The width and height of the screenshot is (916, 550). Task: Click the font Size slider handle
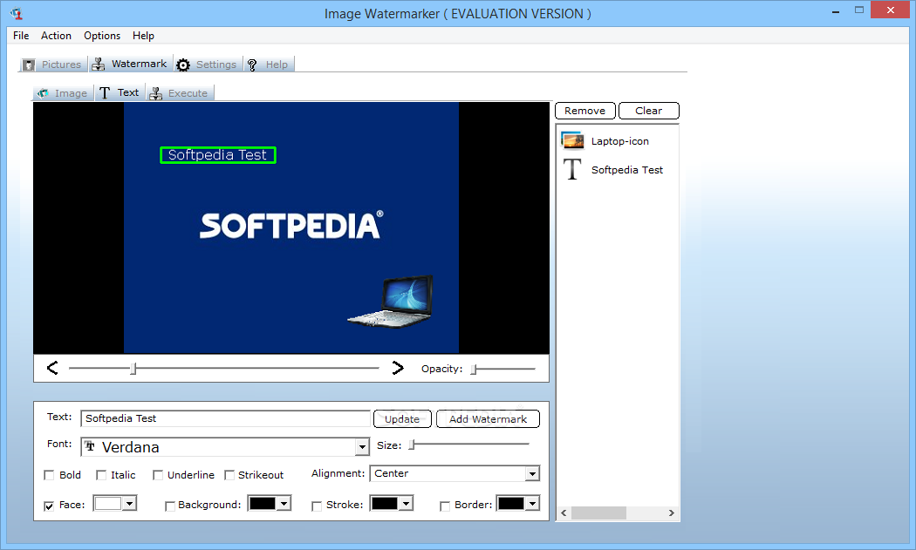click(412, 445)
